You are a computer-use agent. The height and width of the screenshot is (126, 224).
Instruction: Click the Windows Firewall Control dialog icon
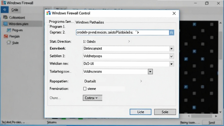coord(48,13)
